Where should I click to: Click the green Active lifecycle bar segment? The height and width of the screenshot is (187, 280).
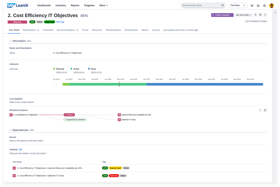[x=108, y=84]
